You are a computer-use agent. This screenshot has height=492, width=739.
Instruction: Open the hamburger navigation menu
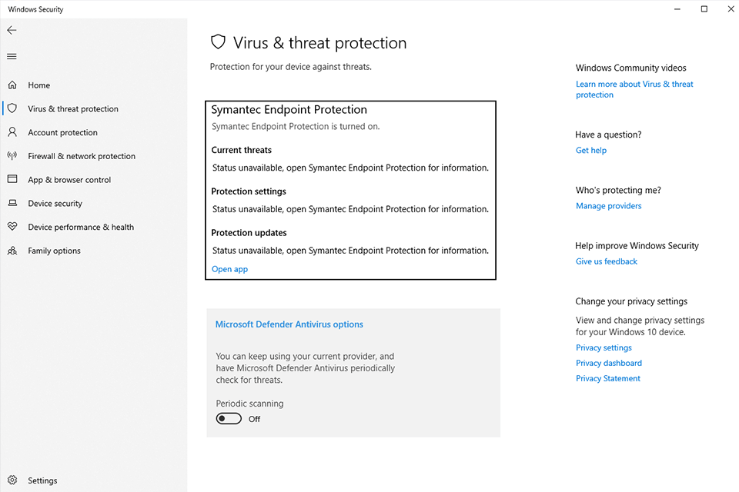[x=12, y=56]
